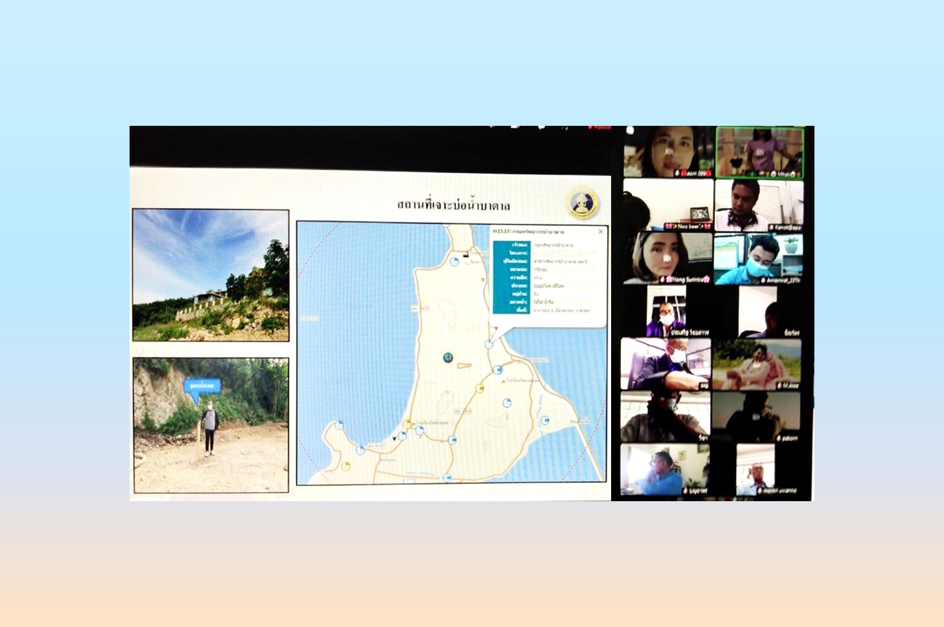Select the blue well marker under the popup pointer
Viewport: 944px width, 627px height.
point(488,345)
